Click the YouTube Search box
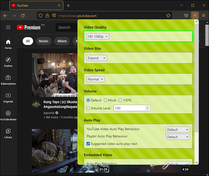Viewport: 209px width, 176px height. click(x=66, y=27)
